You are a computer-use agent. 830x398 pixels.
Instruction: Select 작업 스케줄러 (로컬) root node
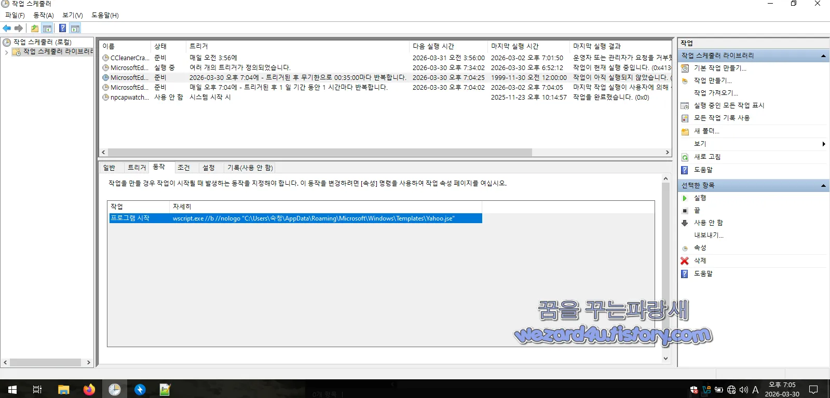coord(42,42)
